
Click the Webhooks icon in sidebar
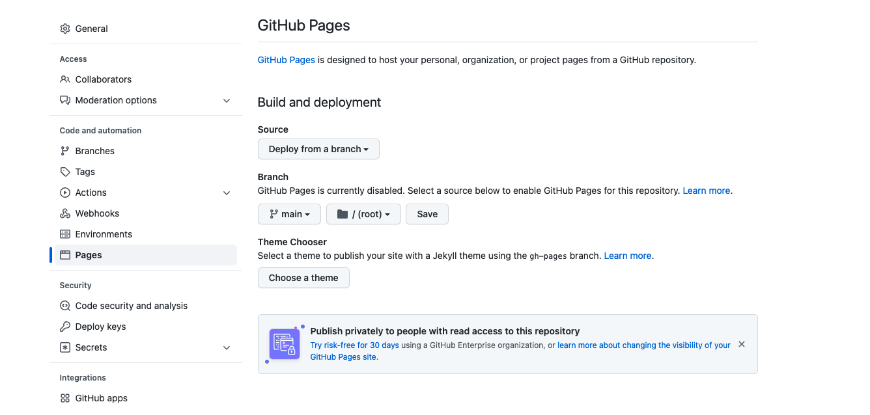point(65,213)
